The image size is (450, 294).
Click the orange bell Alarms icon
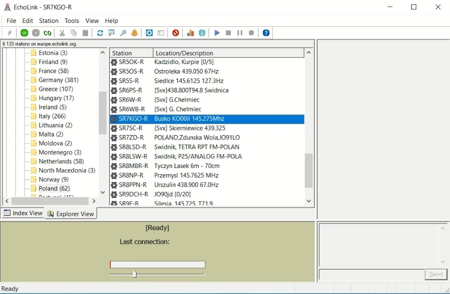135,33
